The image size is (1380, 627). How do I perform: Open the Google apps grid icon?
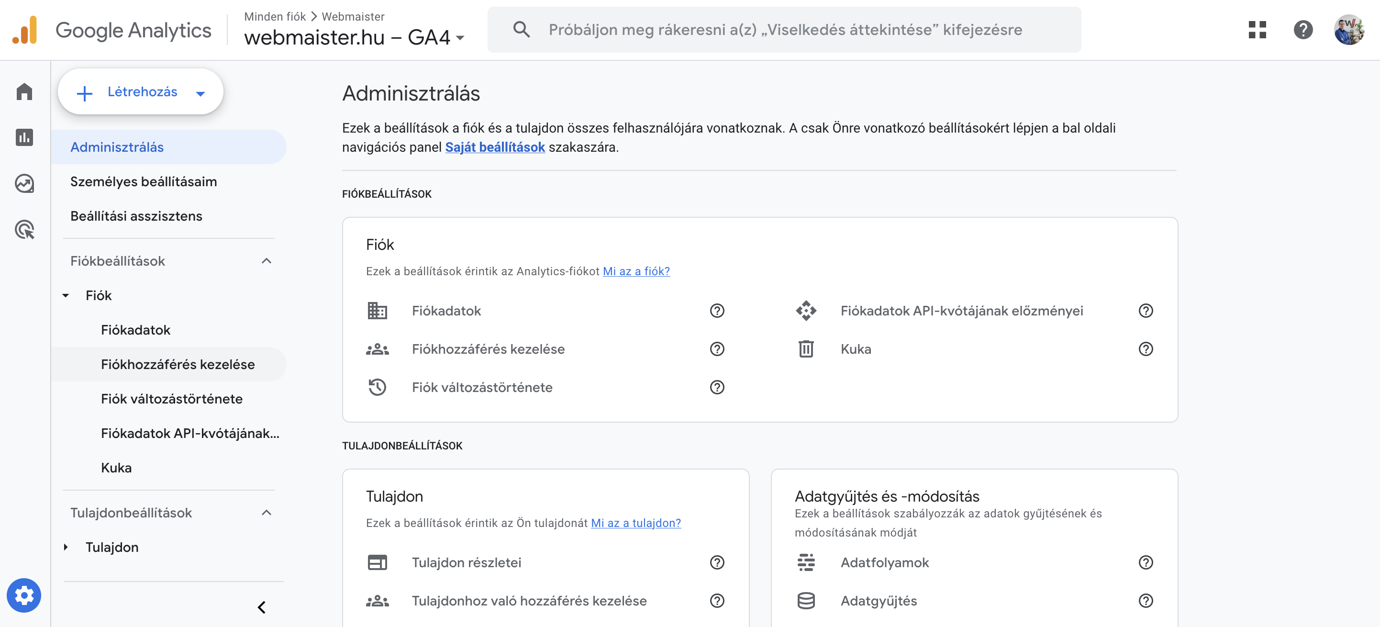(x=1257, y=30)
